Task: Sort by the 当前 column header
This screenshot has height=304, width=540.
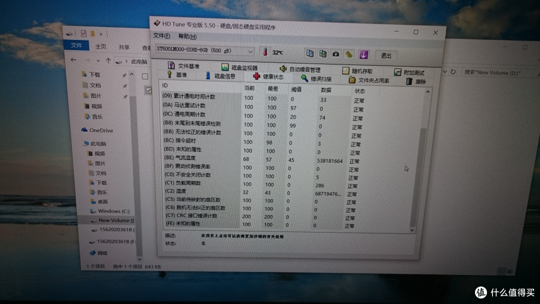Action: (249, 88)
